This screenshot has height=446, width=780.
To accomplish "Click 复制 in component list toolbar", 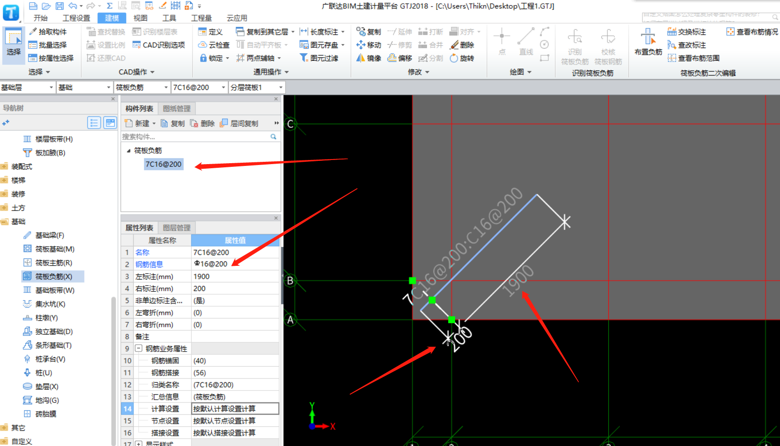I will click(x=173, y=123).
